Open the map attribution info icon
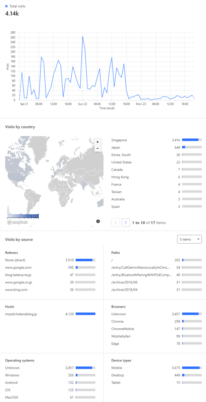206x402 pixels. tap(98, 221)
